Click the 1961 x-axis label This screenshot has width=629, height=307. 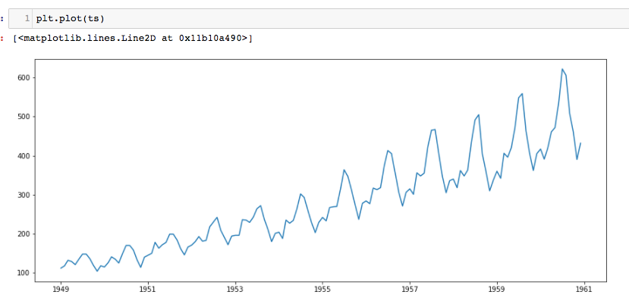pyautogui.click(x=584, y=289)
